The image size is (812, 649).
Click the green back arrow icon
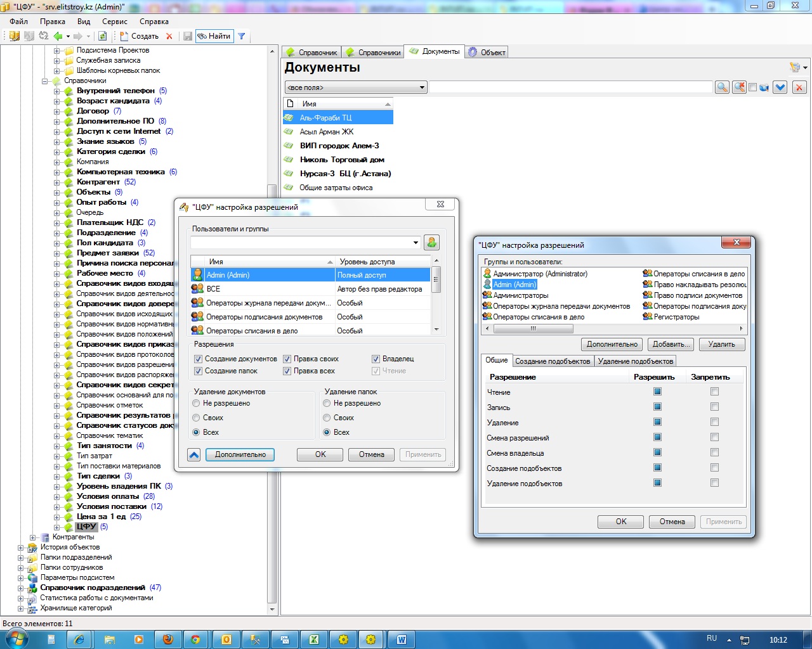tap(58, 36)
